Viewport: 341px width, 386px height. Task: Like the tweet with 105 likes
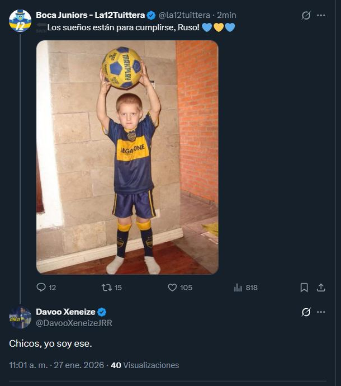pos(173,287)
